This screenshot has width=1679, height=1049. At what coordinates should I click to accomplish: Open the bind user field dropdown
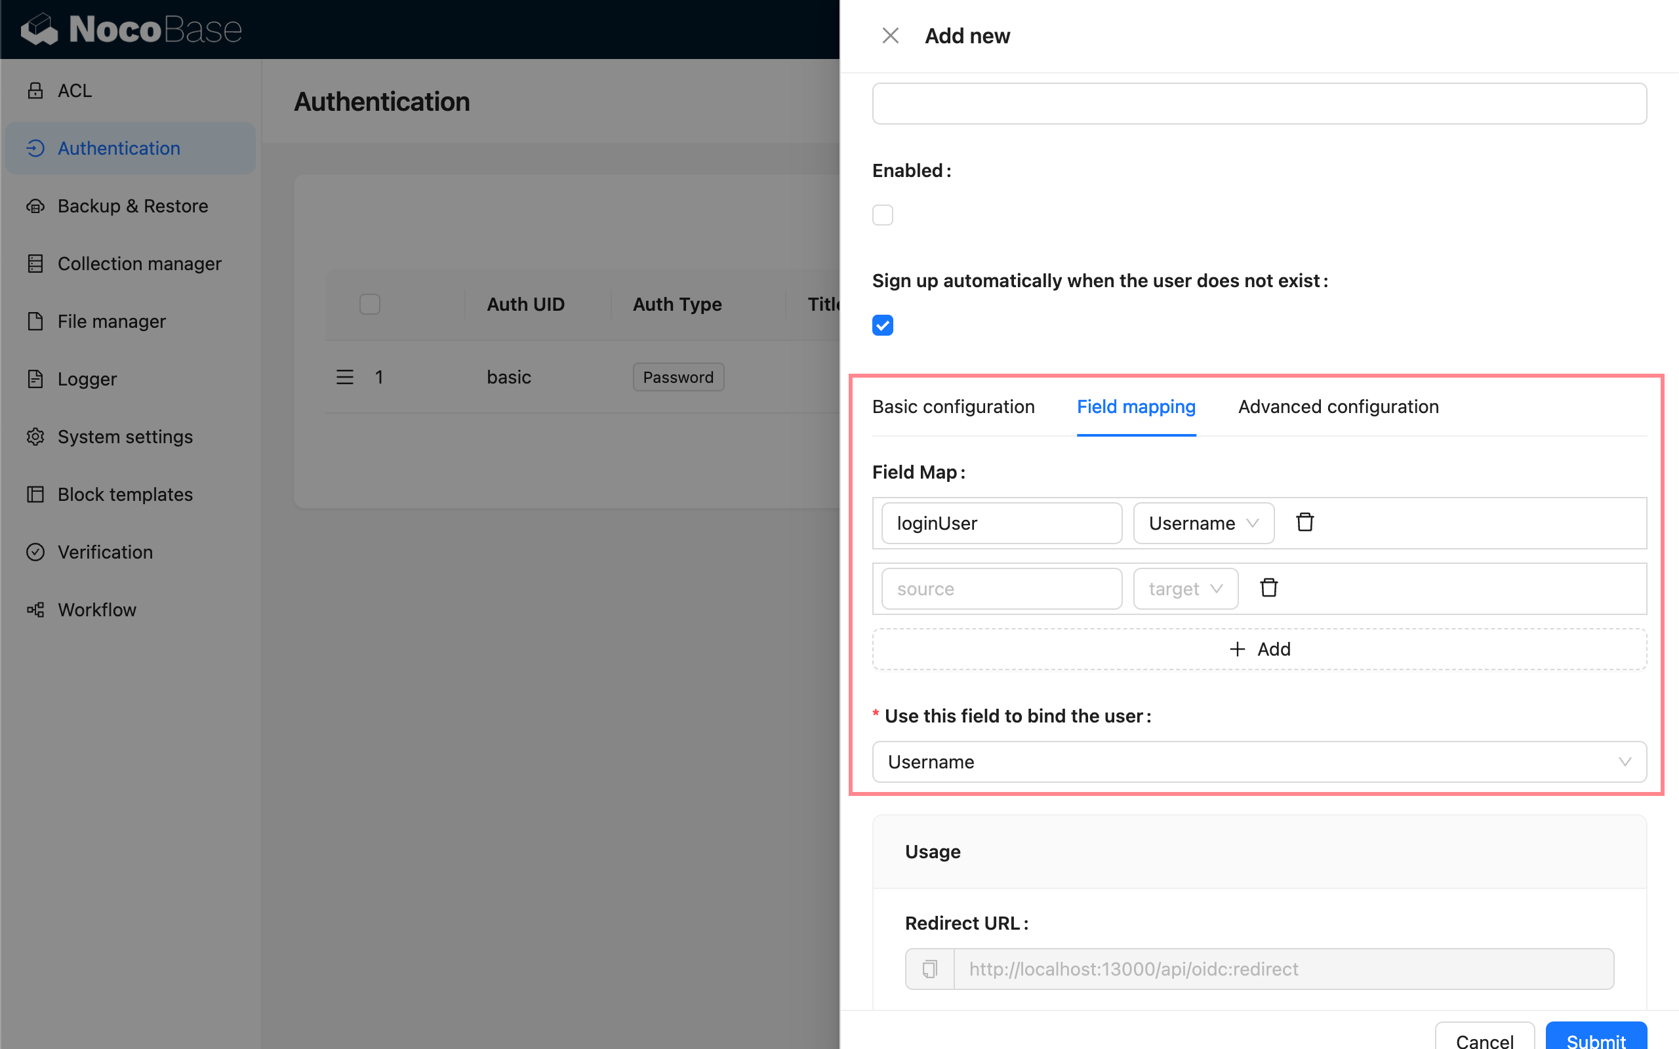1259,762
